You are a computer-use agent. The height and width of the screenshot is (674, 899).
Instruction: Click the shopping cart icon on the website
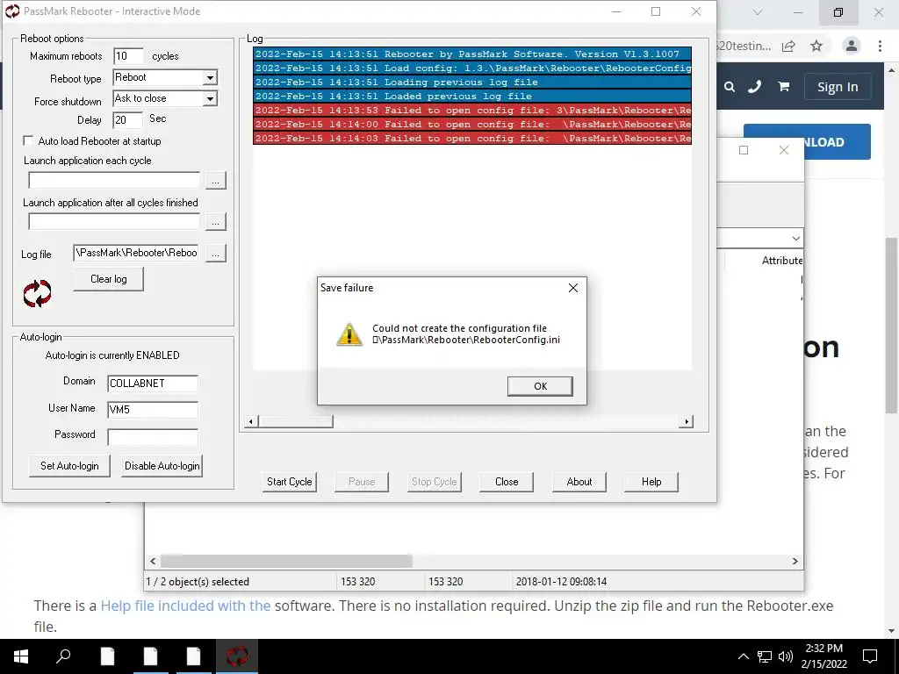(x=783, y=87)
